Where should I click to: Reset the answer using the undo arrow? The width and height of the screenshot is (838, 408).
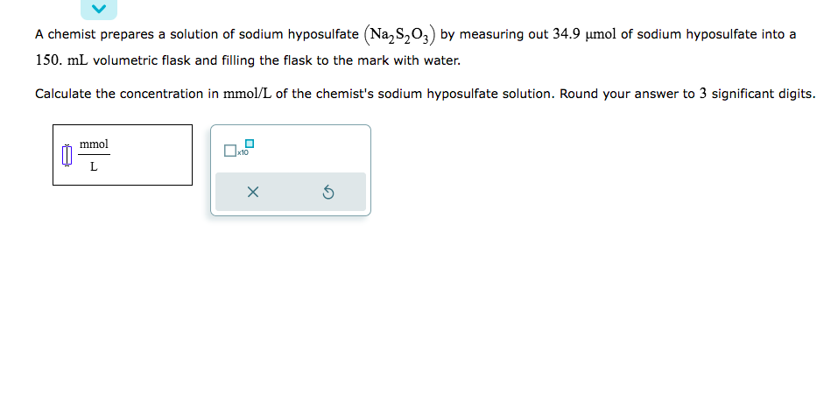click(327, 193)
